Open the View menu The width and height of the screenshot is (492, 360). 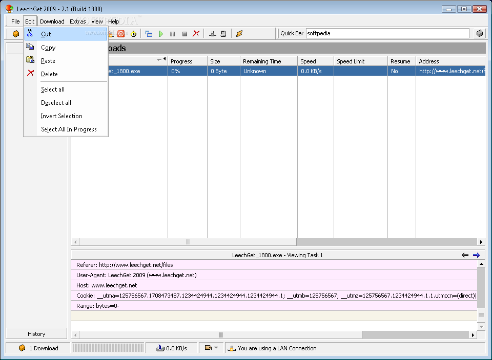pos(97,21)
